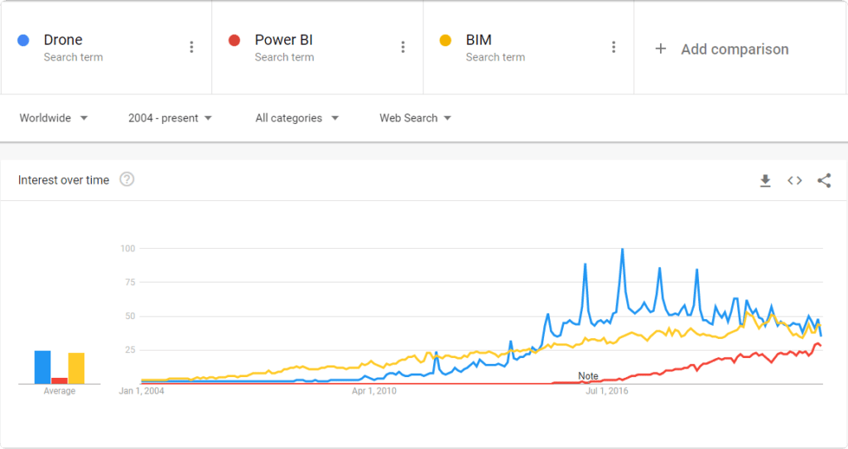
Task: Select the Power BI search term box
Action: coord(317,48)
